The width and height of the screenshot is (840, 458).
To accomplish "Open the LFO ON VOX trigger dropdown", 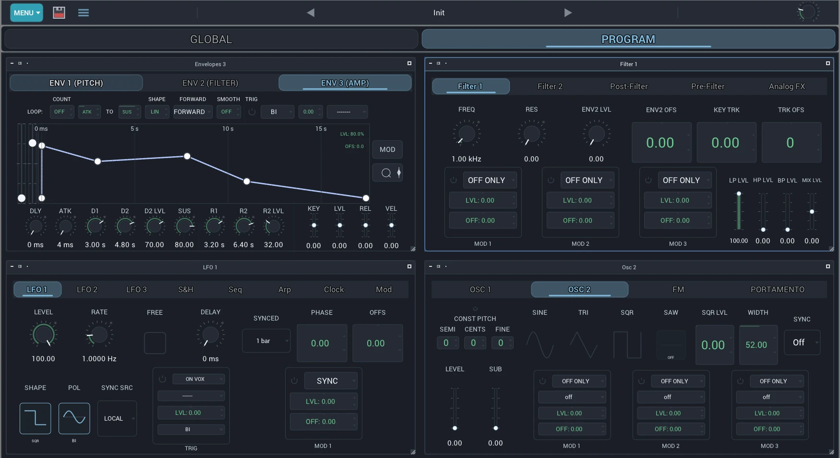I will click(199, 379).
